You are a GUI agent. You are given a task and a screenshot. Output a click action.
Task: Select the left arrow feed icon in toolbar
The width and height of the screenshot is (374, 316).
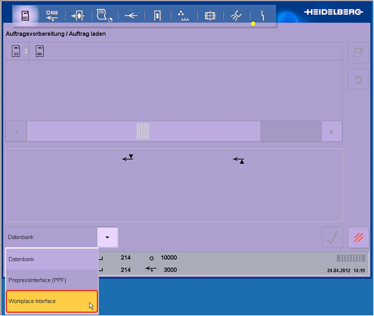pos(131,16)
